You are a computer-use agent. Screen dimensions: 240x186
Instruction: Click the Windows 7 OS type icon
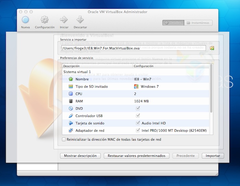136,87
